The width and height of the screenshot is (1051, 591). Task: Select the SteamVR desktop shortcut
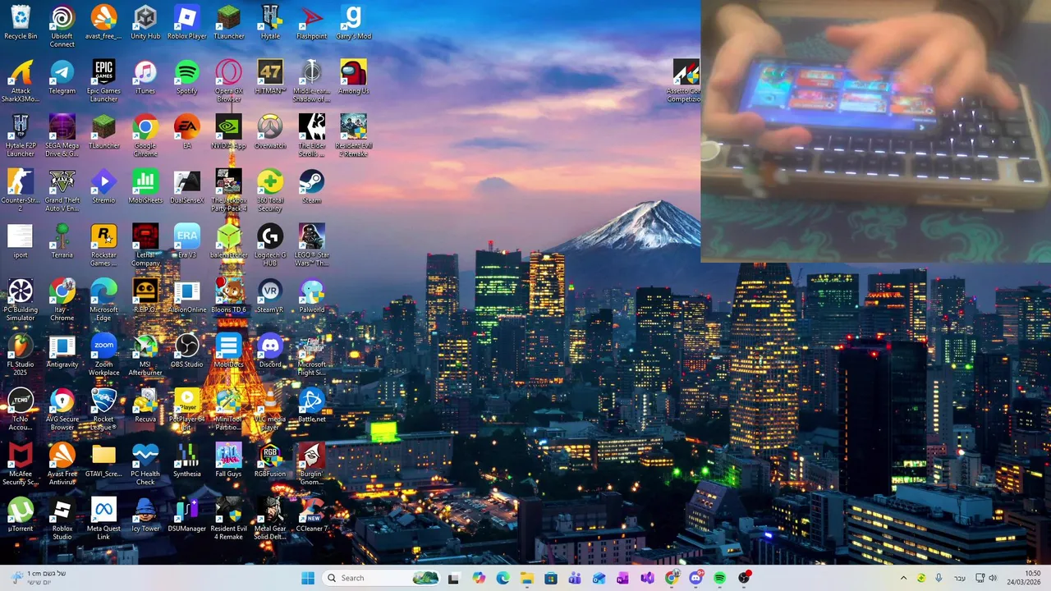tap(270, 295)
